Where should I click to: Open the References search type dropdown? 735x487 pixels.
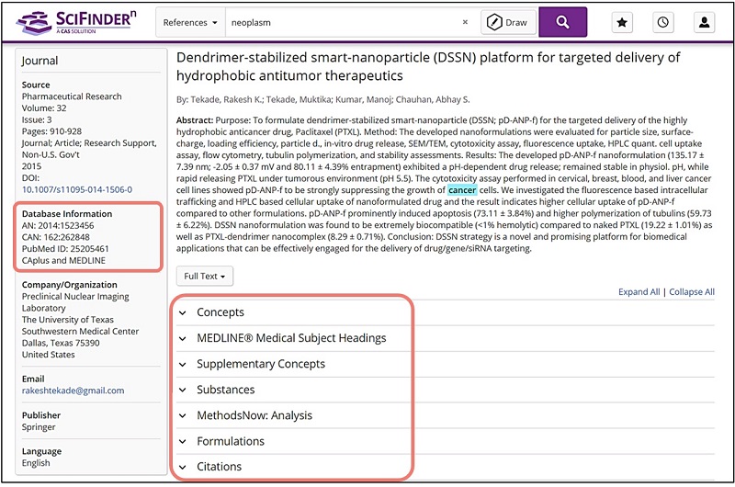[190, 22]
